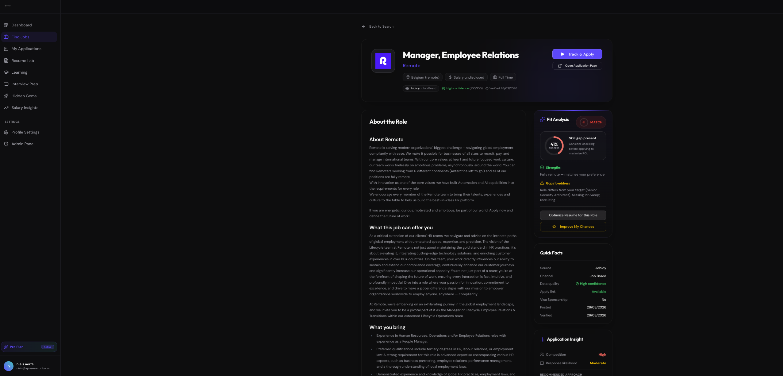
Task: Open My Applications menu item
Action: pos(26,49)
